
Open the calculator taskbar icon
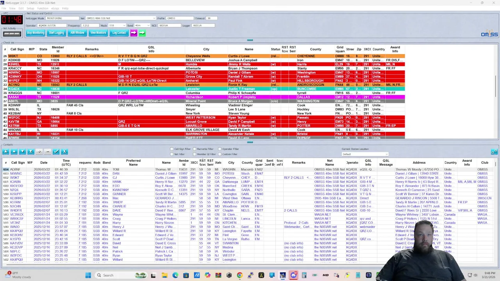point(304,275)
